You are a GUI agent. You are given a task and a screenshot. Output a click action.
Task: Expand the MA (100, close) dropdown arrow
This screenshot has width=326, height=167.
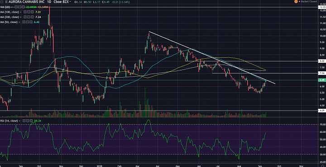(20, 12)
